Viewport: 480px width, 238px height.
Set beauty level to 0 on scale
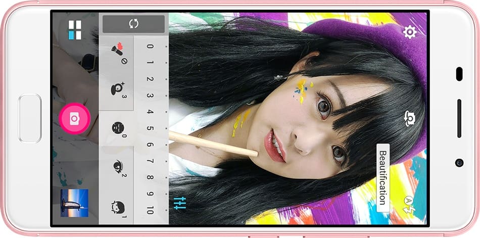pos(150,46)
